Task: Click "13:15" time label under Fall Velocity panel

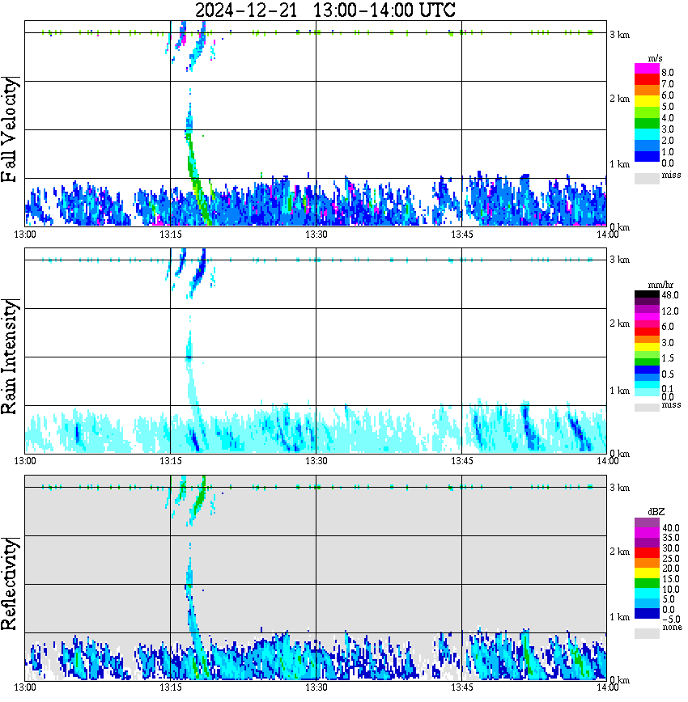Action: tap(171, 235)
